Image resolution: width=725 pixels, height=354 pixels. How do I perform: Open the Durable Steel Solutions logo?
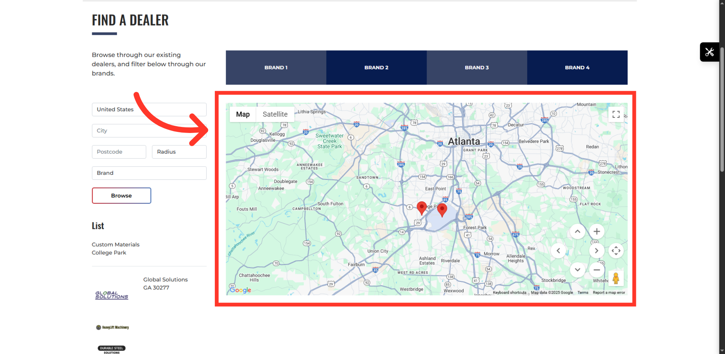pos(112,349)
